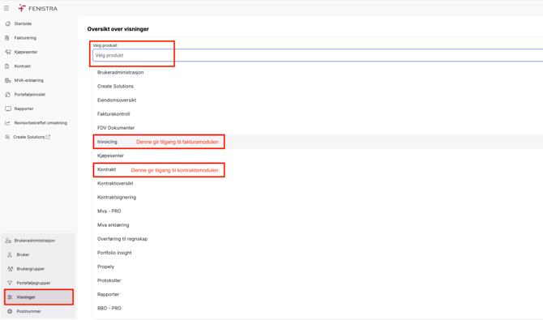Click the Fenistra logo
543x320 pixels.
pyautogui.click(x=38, y=8)
